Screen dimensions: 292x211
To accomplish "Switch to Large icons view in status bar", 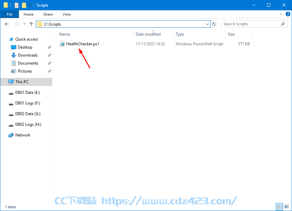I will click(287, 207).
